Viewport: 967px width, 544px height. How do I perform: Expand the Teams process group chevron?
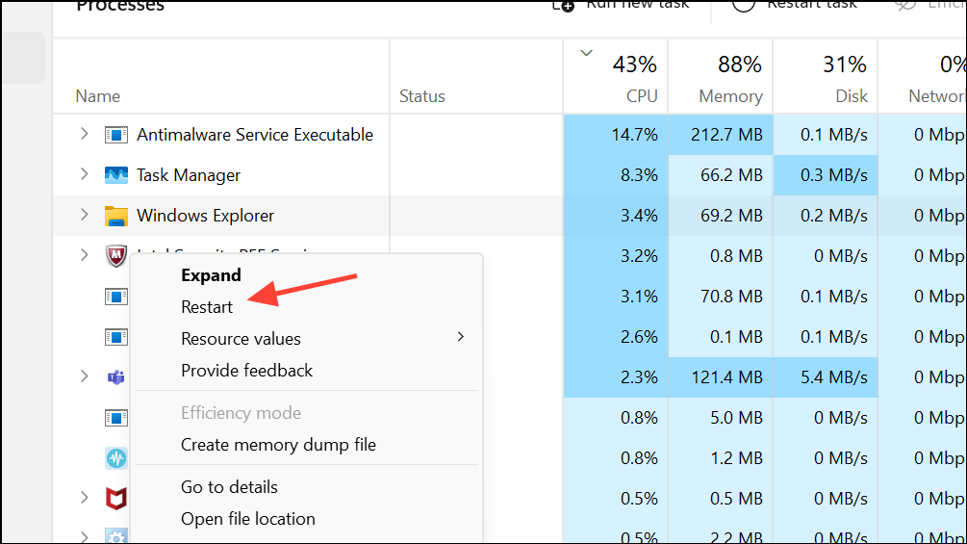85,376
